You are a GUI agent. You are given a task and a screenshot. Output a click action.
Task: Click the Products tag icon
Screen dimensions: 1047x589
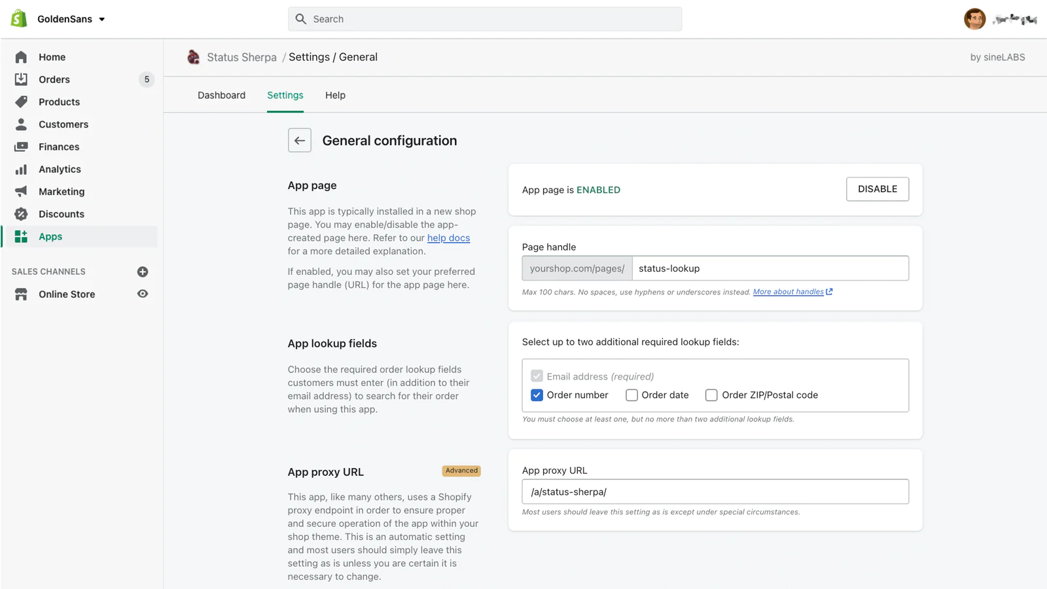[21, 101]
